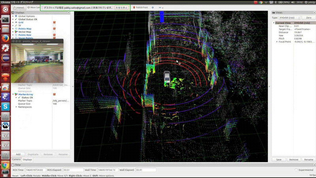Activate the Publish Point tool
316x178 pixels.
pyautogui.click(x=141, y=8)
